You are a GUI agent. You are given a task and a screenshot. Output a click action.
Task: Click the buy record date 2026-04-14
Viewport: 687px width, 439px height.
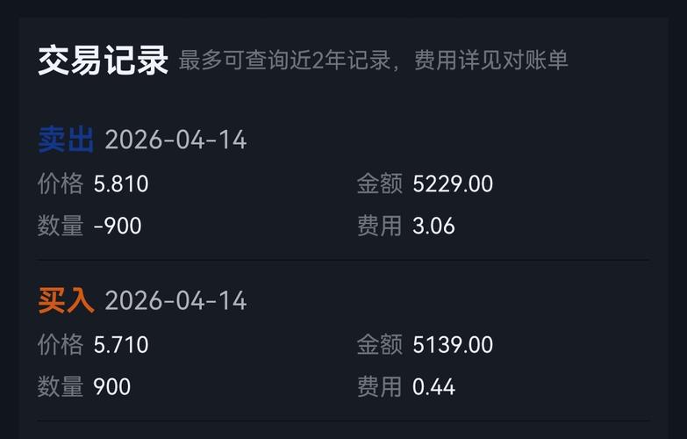[175, 301]
